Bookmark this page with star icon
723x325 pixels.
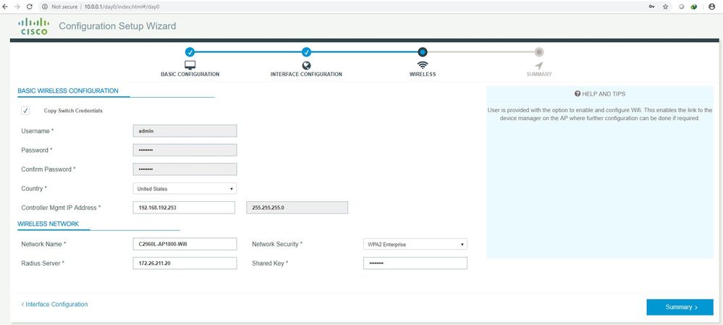[x=665, y=7]
